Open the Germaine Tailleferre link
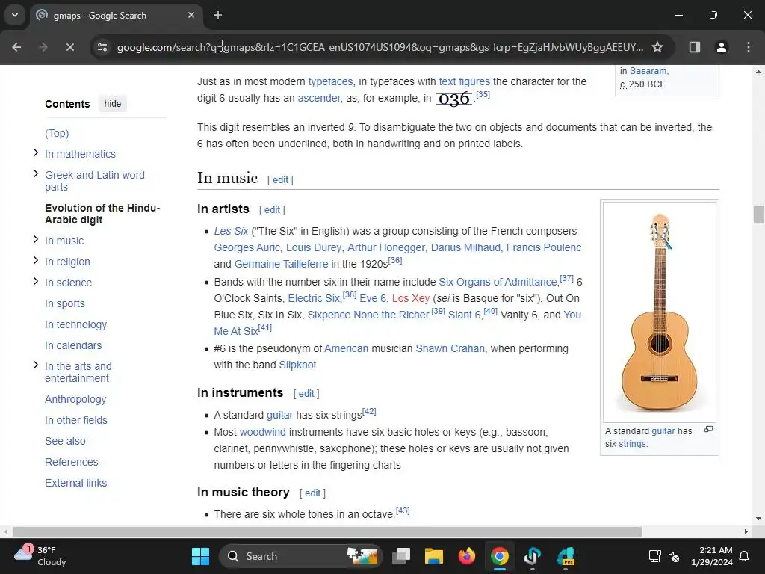 (x=282, y=264)
